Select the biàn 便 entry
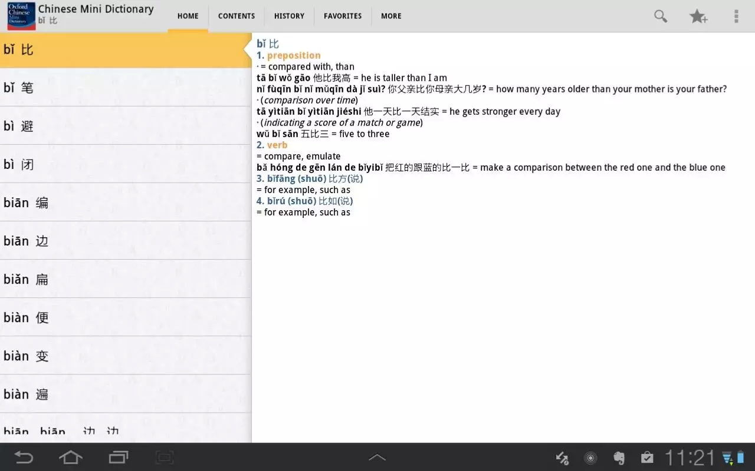This screenshot has height=471, width=755. pyautogui.click(x=126, y=317)
